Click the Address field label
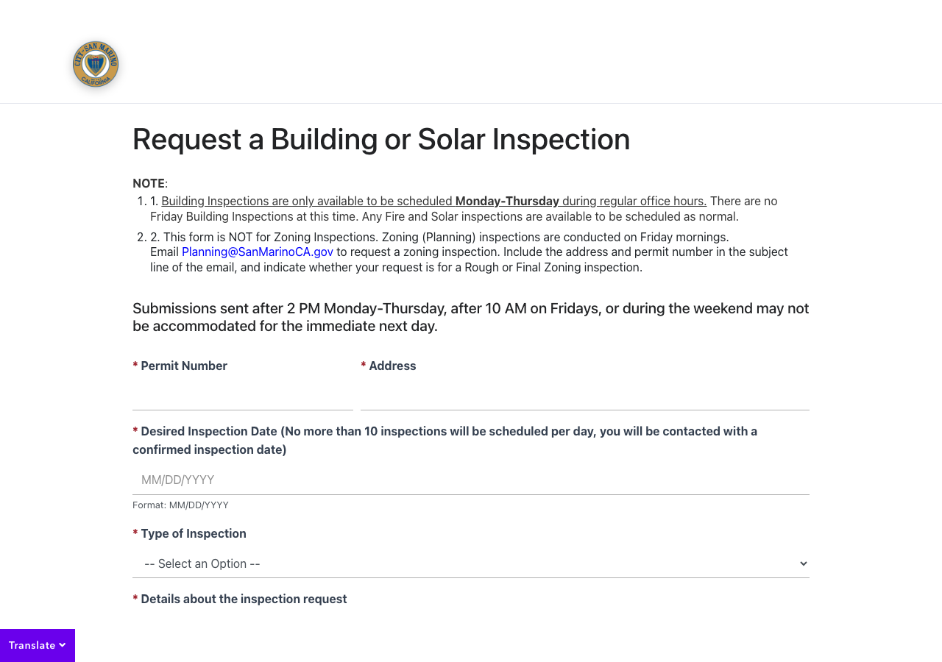 [x=392, y=366]
